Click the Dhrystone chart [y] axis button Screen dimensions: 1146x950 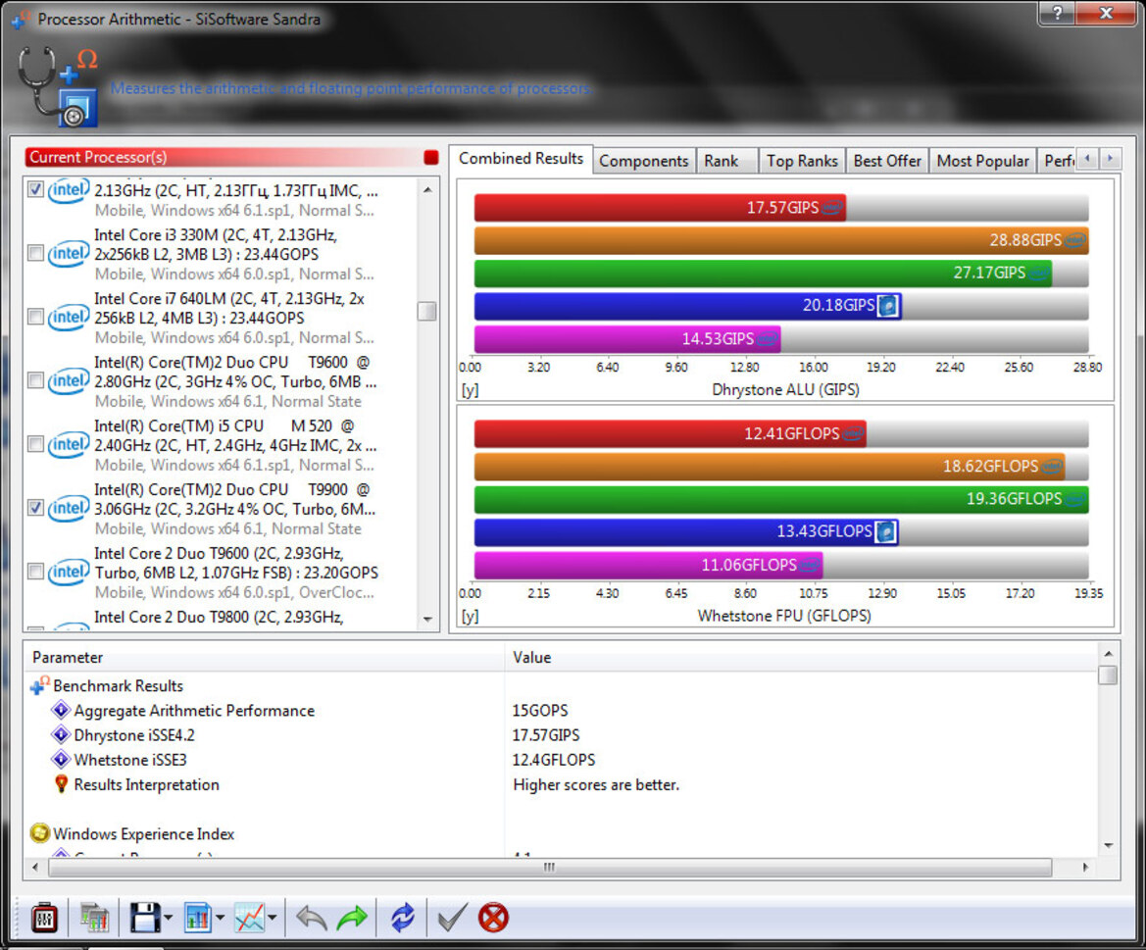coord(470,389)
